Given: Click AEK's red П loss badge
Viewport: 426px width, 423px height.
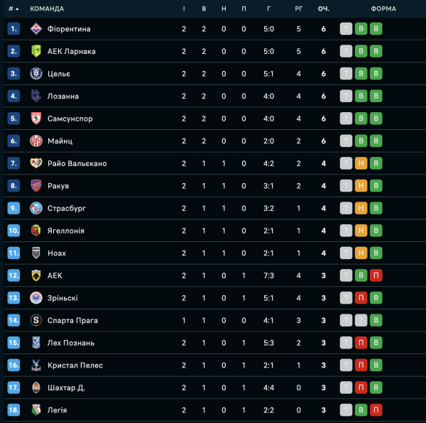Looking at the screenshot, I should coord(376,275).
